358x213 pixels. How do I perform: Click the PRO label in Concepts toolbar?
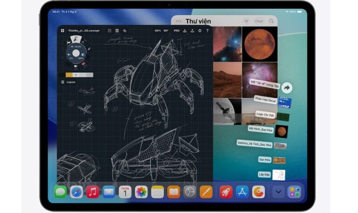pyautogui.click(x=177, y=31)
